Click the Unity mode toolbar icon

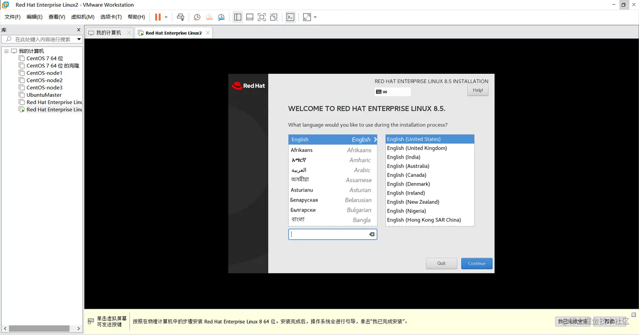coord(274,17)
